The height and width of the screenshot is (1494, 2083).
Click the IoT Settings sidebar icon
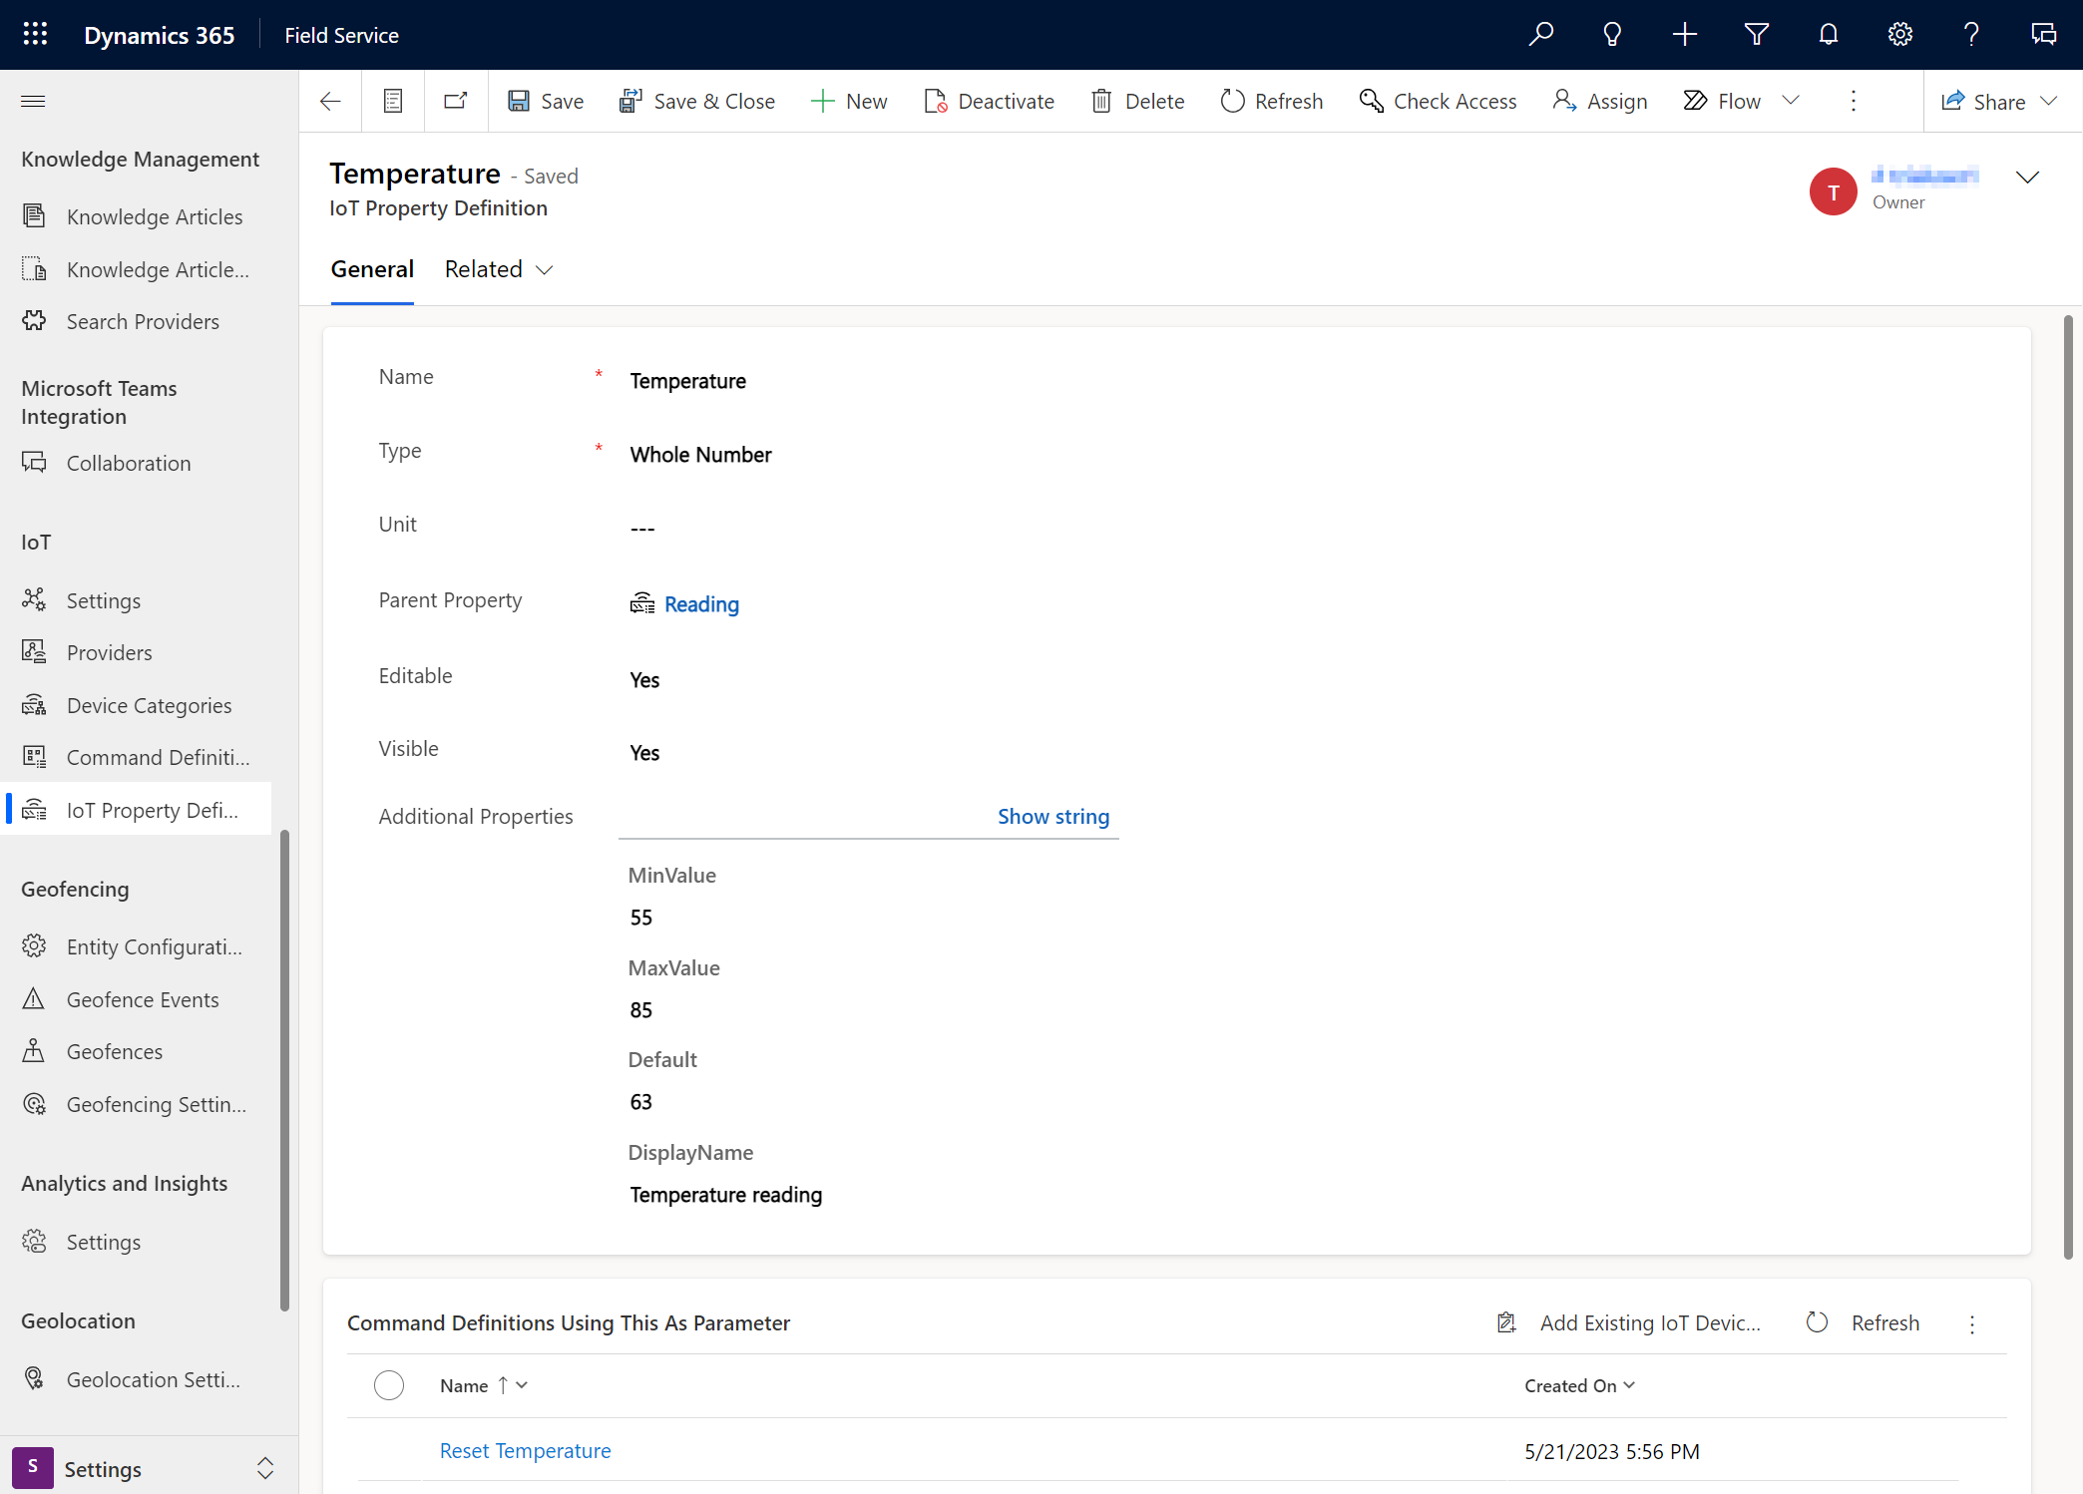click(34, 598)
